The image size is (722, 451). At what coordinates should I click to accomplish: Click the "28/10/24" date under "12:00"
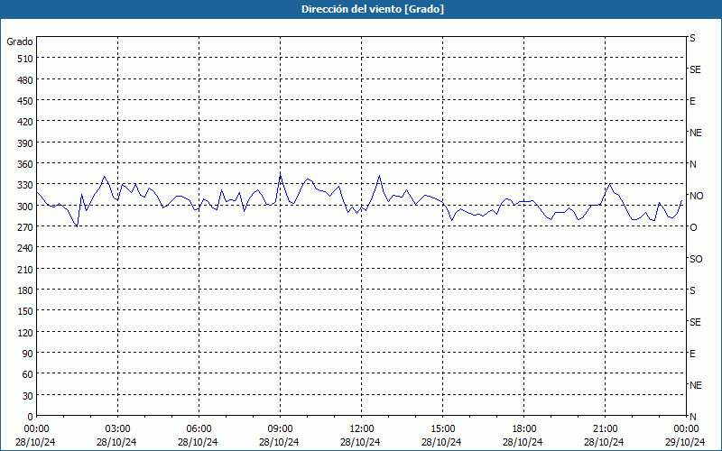[x=360, y=442]
